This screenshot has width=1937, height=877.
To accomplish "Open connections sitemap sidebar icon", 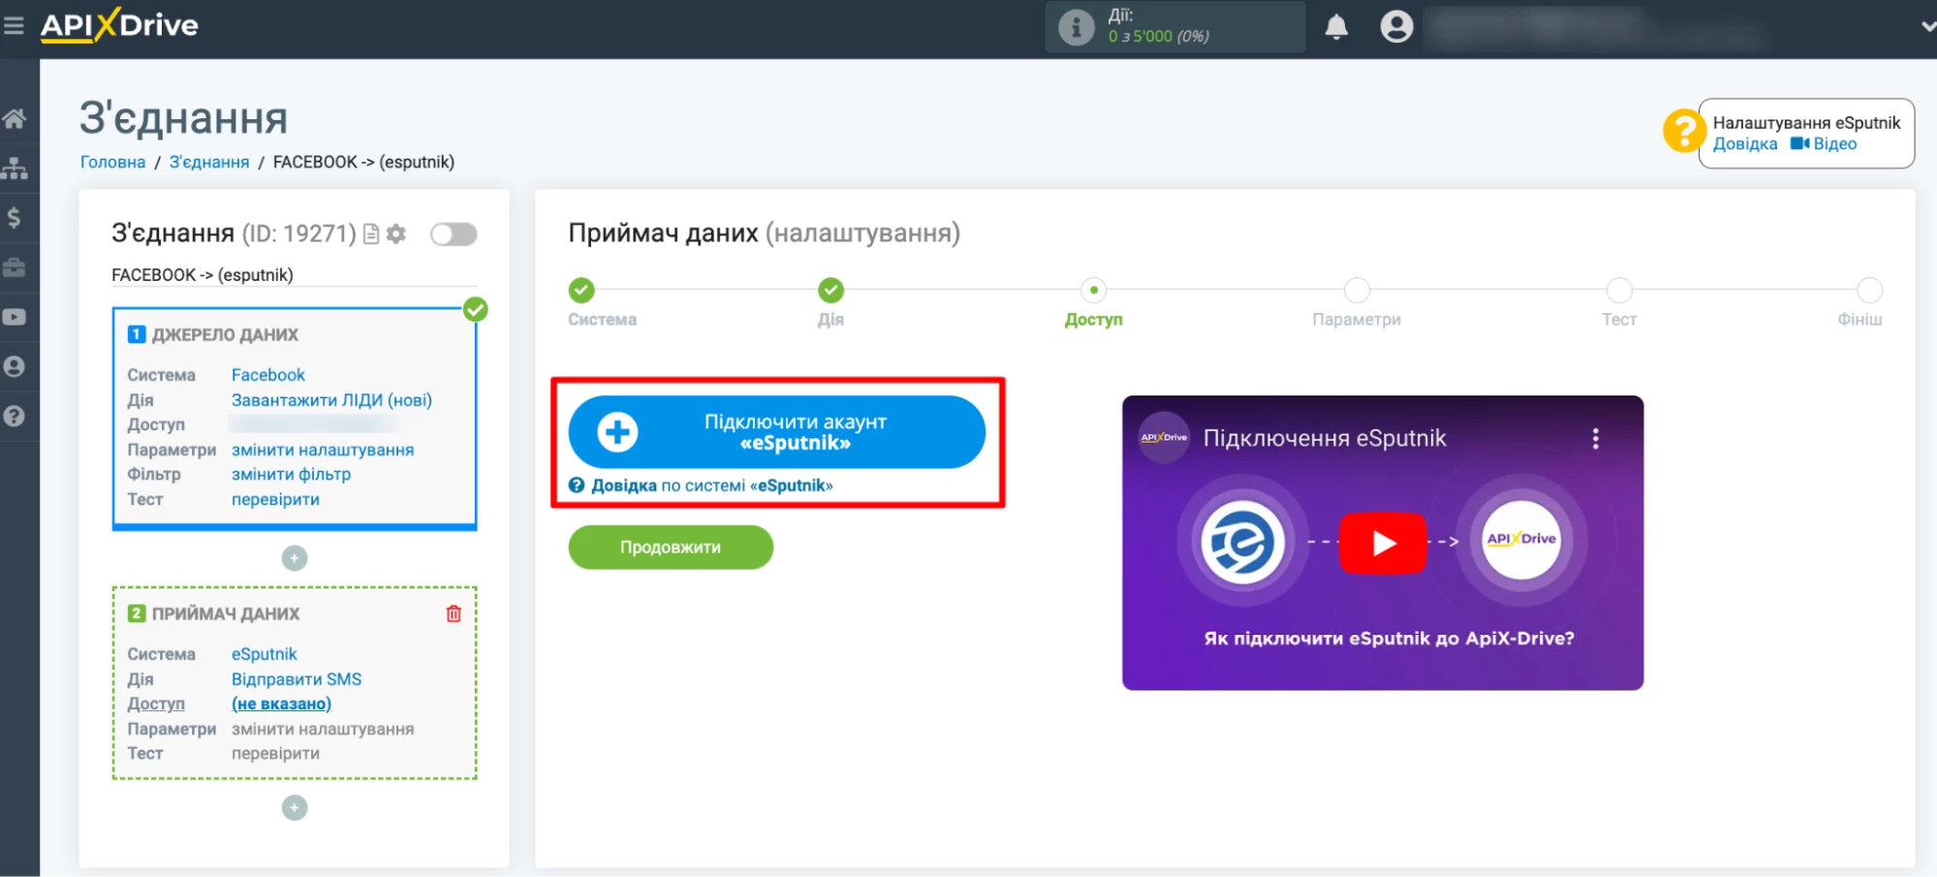I will click(x=14, y=168).
